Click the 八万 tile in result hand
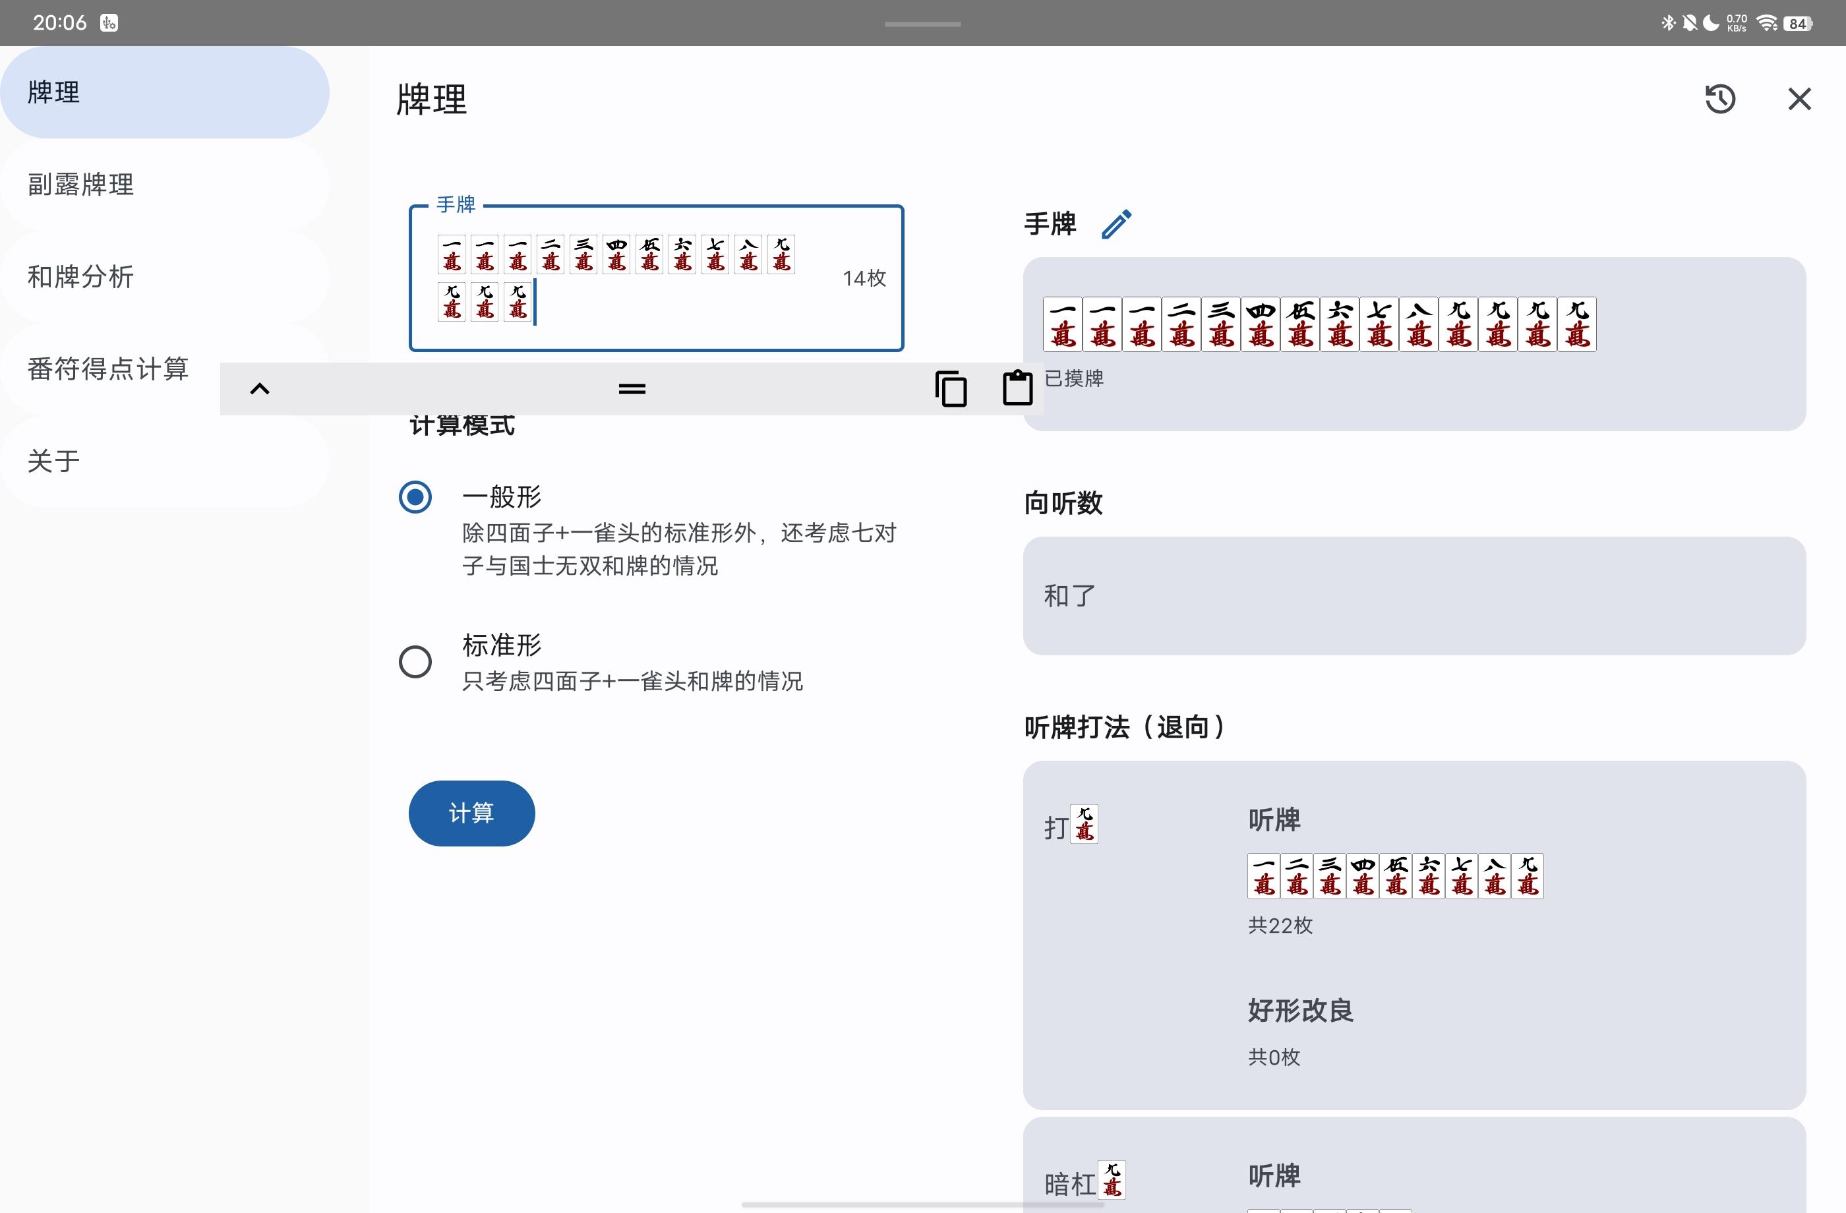 [1419, 324]
